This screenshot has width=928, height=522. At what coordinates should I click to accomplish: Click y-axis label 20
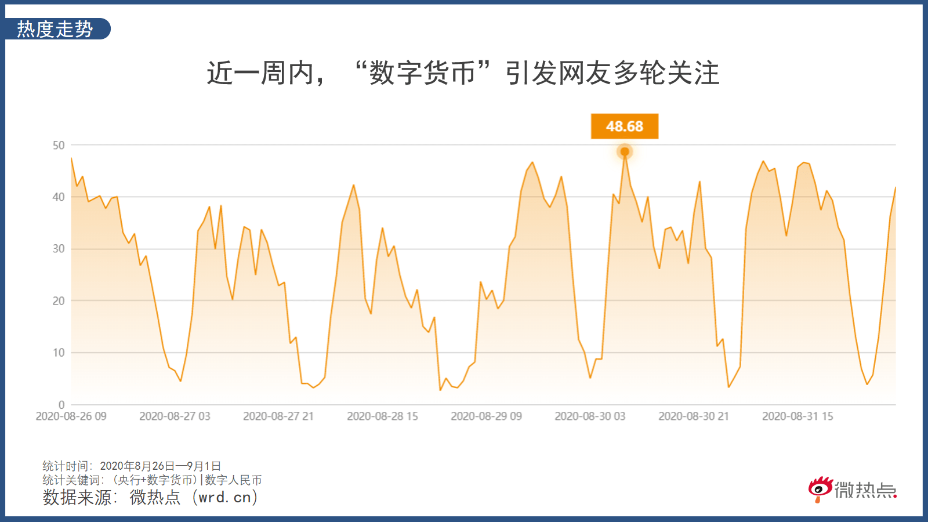pyautogui.click(x=59, y=300)
